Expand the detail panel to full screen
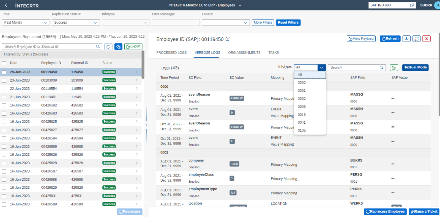Viewport: 440px width, 217px height. click(x=417, y=39)
